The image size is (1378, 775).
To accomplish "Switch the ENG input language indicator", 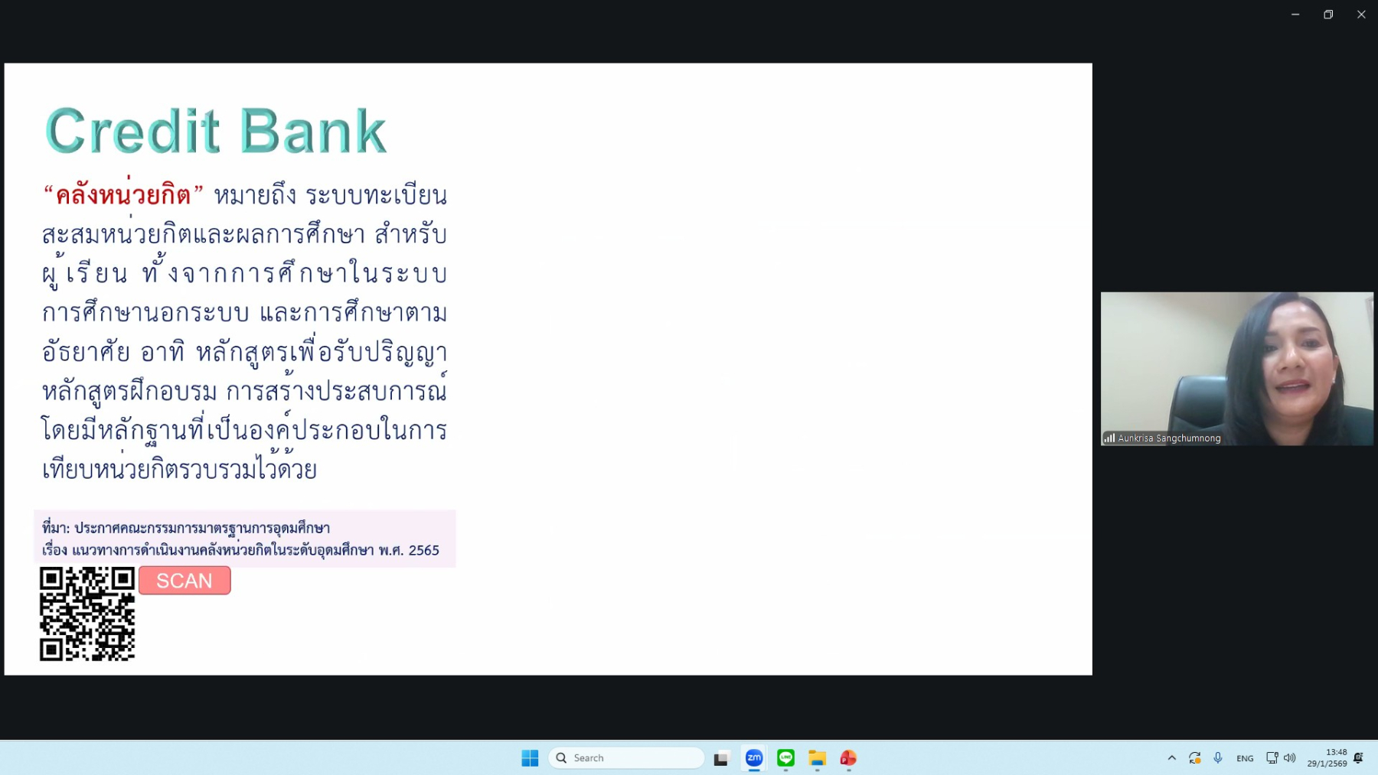I will [x=1245, y=758].
